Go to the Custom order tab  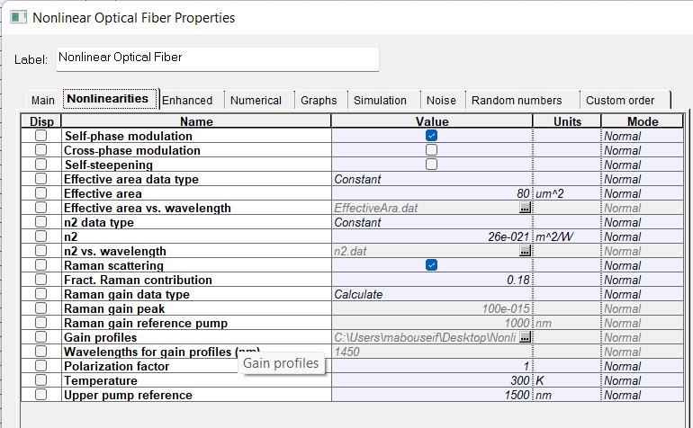[620, 100]
